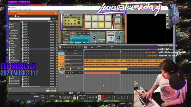
Task: Click the browser forward arrow
Action: tap(12, 16)
